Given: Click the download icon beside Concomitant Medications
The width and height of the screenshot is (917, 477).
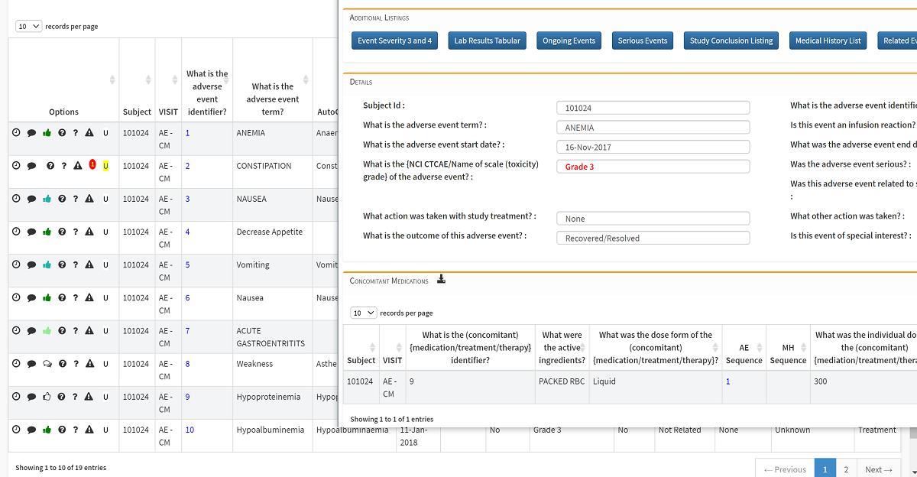Looking at the screenshot, I should point(441,280).
